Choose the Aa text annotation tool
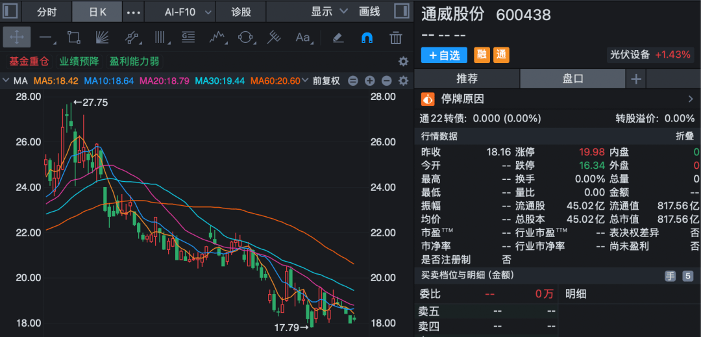The image size is (701, 337). 303,37
